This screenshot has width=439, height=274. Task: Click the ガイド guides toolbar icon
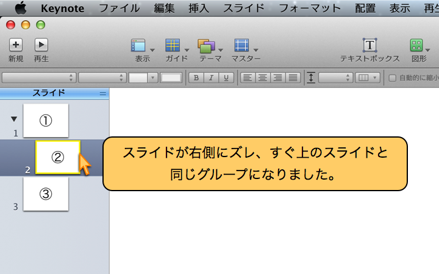coord(173,45)
